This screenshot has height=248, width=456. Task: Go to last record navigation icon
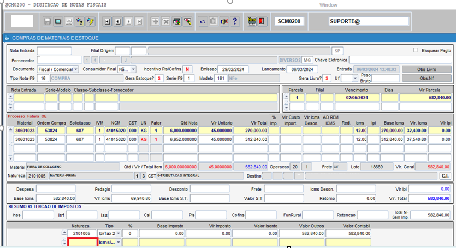(x=140, y=21)
